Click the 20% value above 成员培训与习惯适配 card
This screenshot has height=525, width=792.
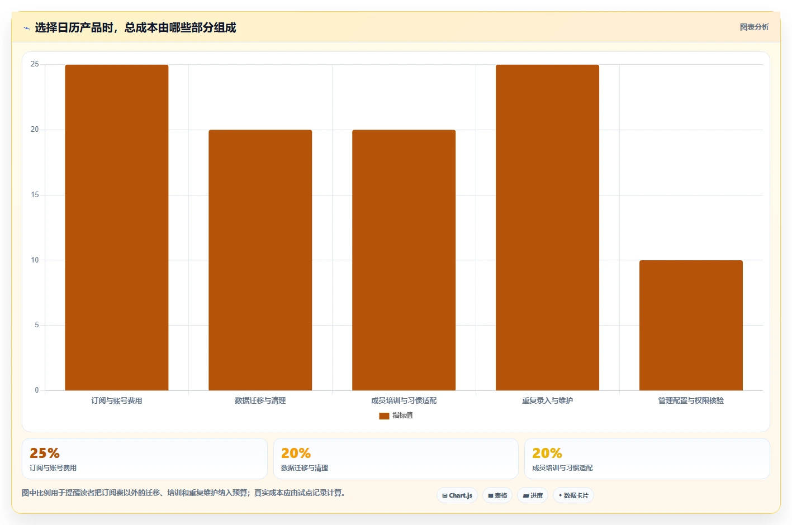[x=547, y=453]
